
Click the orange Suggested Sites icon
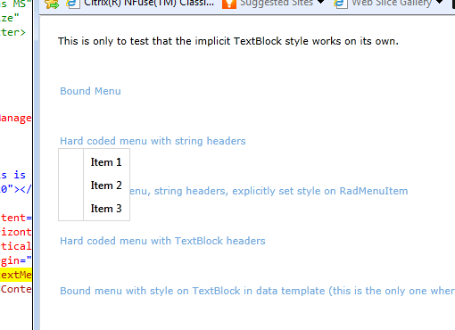[x=229, y=4]
